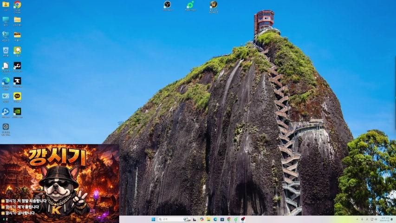The image size is (396, 223).
Task: Open the Windows Start menu
Action: click(x=153, y=219)
